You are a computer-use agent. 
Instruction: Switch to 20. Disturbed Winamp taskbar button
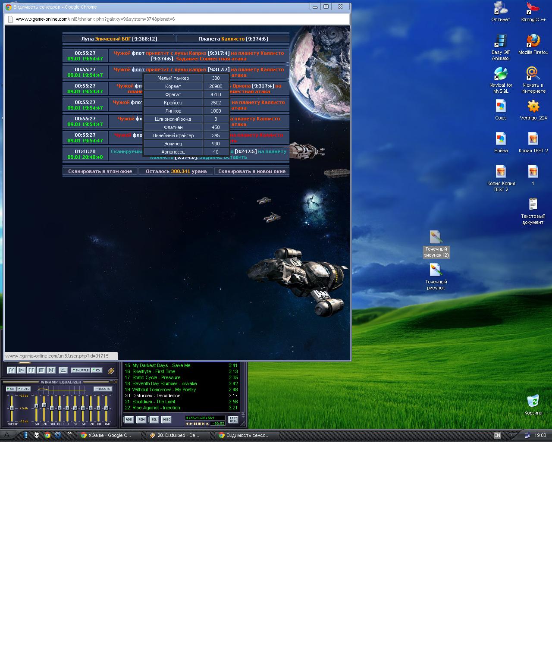tap(178, 435)
